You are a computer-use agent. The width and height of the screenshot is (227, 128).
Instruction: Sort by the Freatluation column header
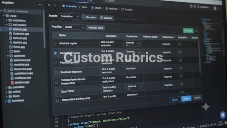(x=132, y=36)
